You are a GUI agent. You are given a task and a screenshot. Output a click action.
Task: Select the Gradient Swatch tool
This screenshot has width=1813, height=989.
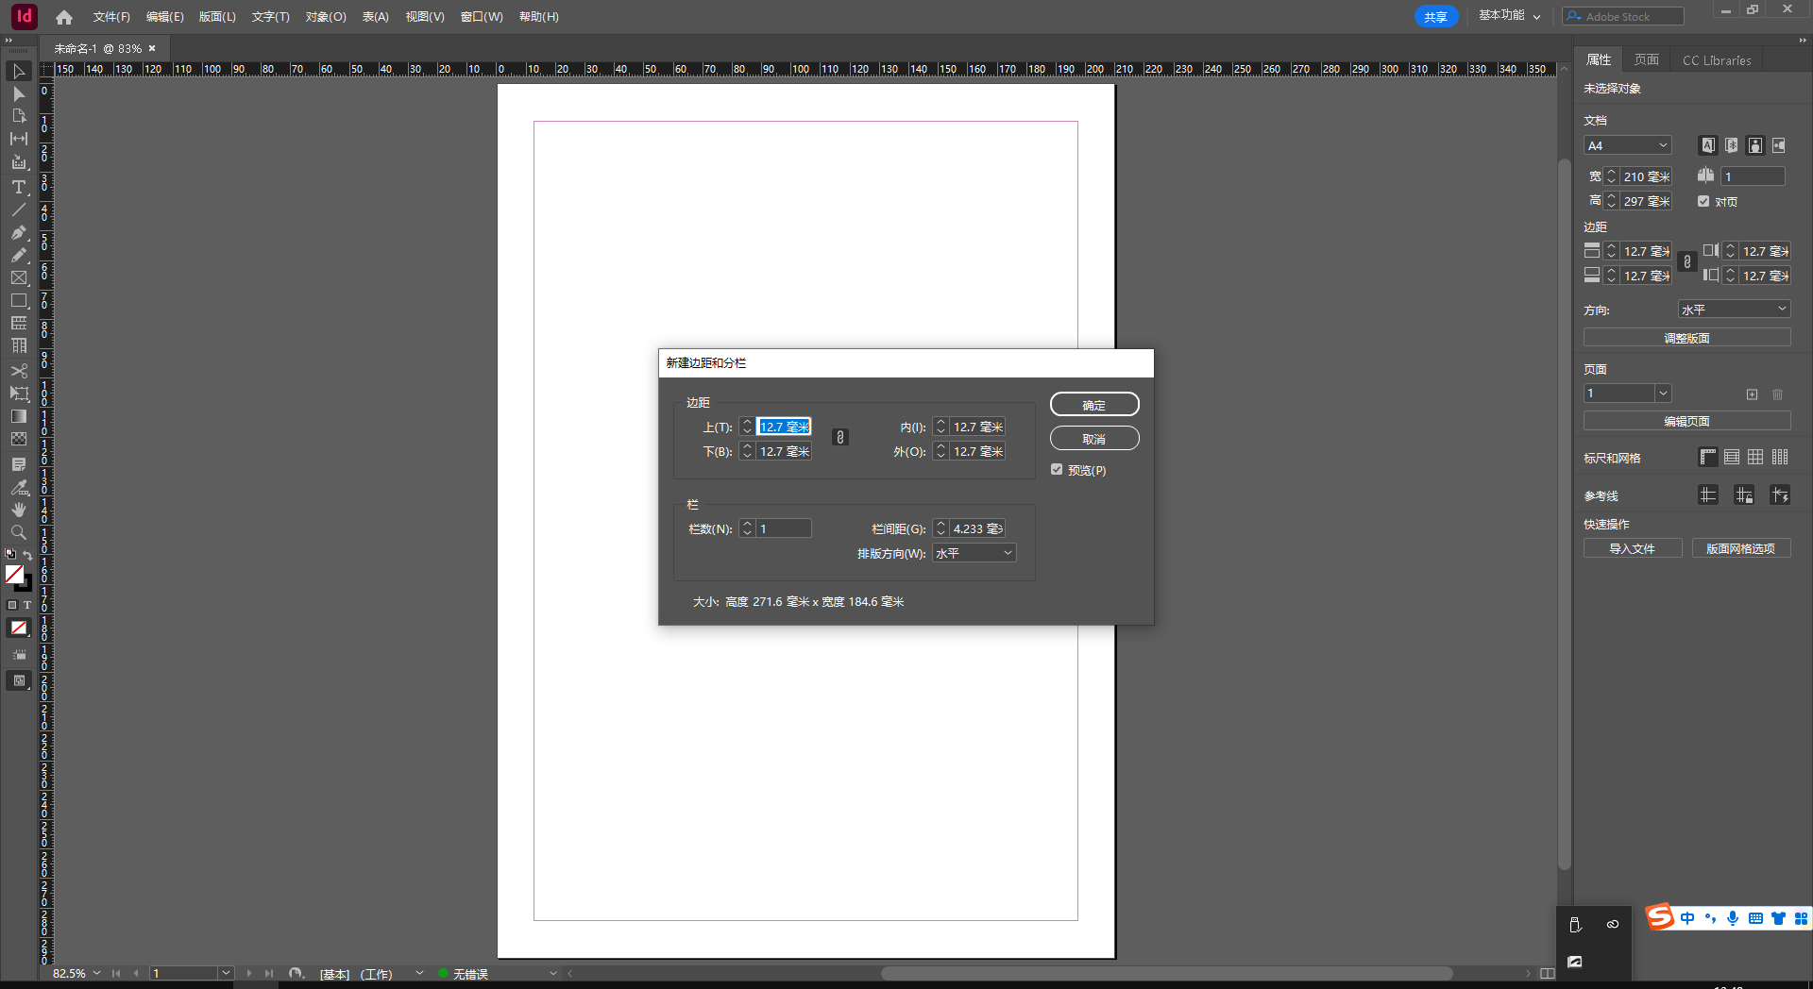click(18, 416)
